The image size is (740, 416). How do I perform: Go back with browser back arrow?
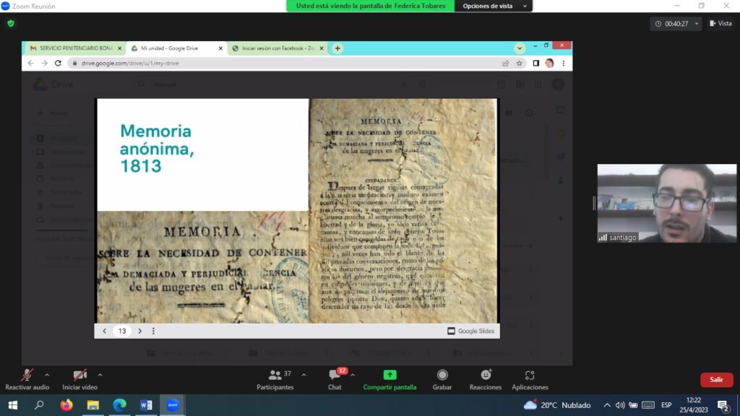pos(31,64)
